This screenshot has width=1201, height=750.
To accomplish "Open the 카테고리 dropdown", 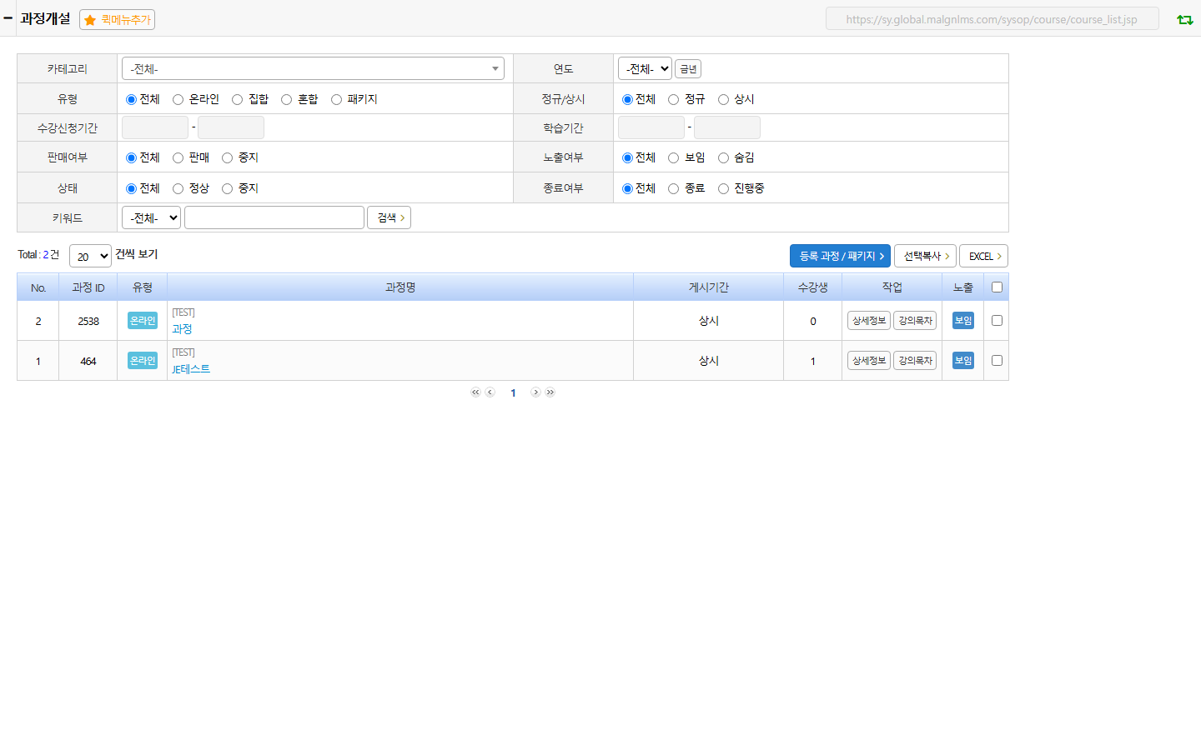I will coord(313,68).
